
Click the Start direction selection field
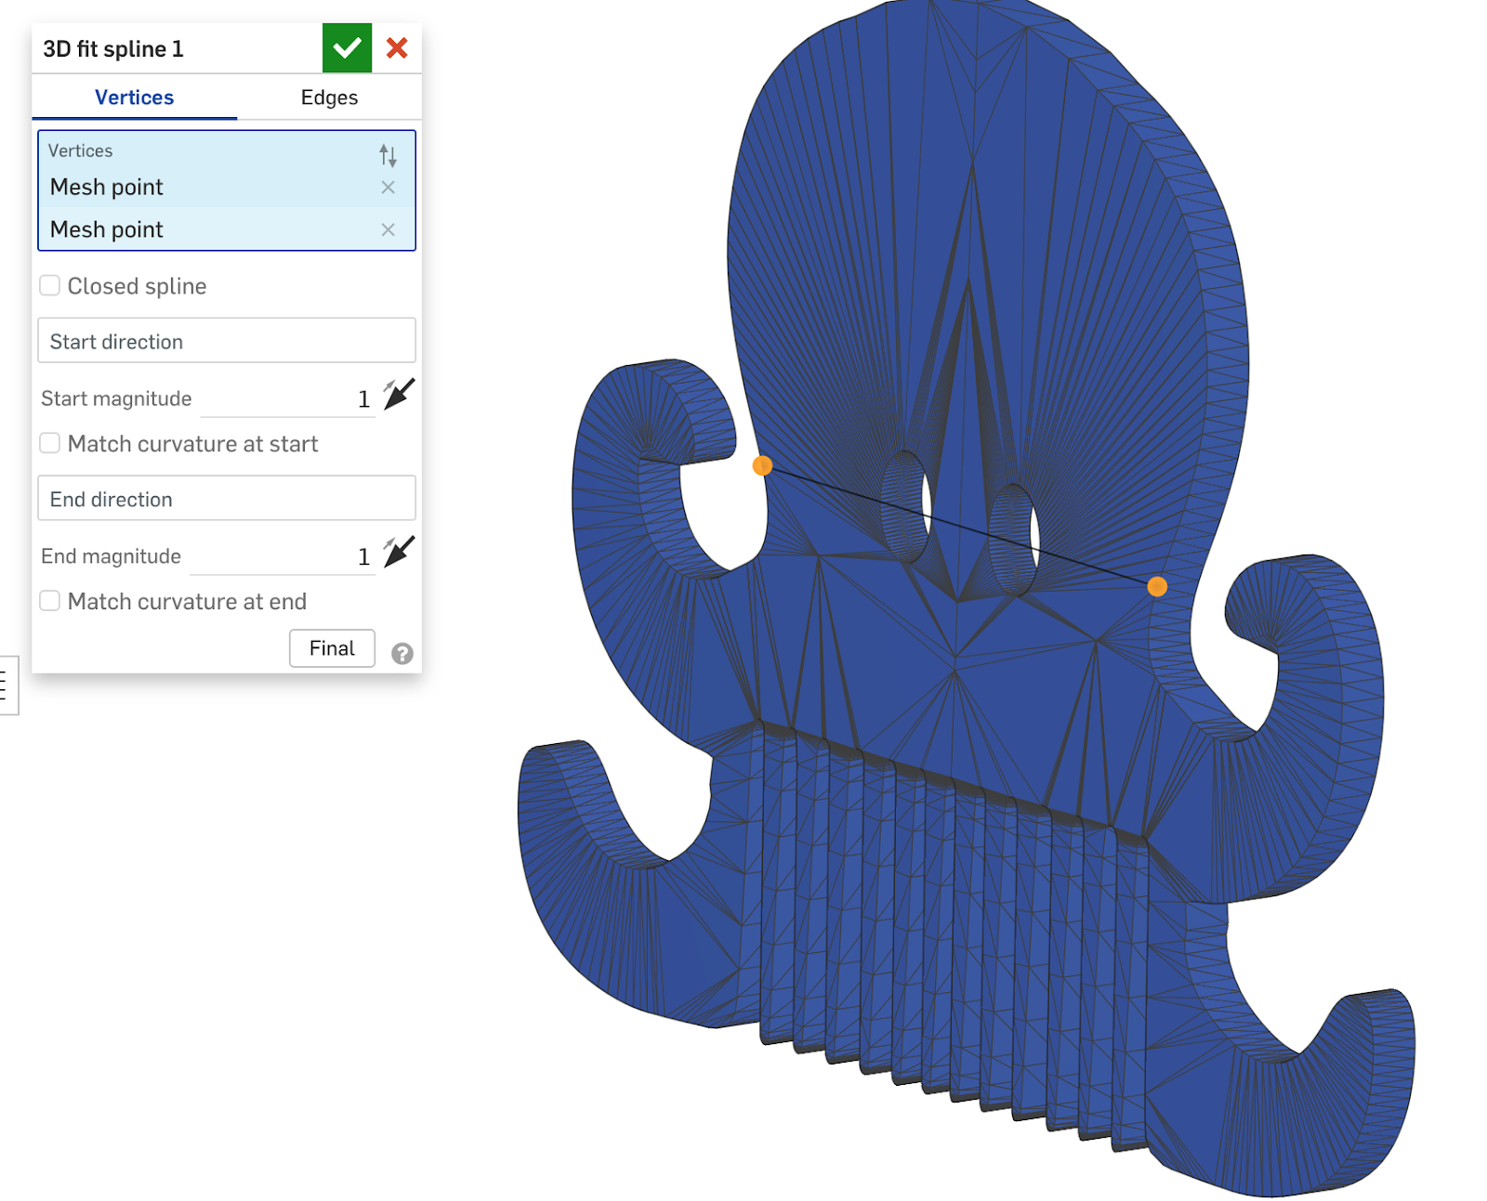226,341
